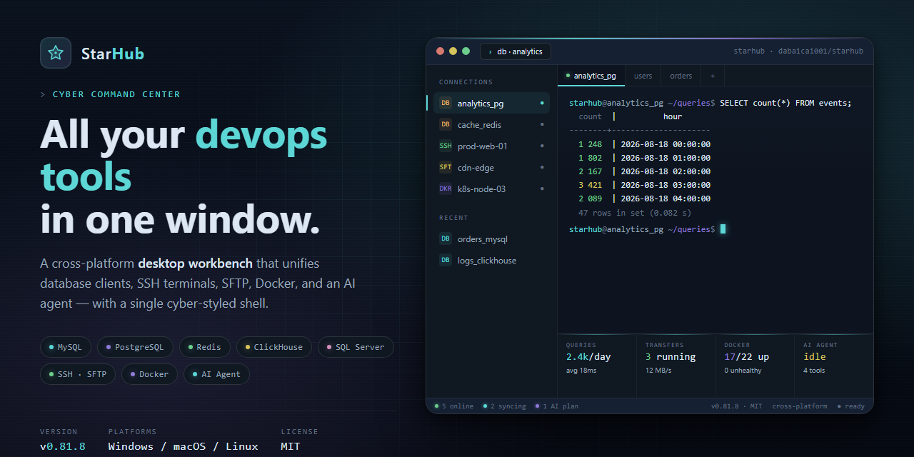Viewport: 914px width, 457px height.
Task: Click the v0.81.8 version value on page
Action: (x=63, y=446)
